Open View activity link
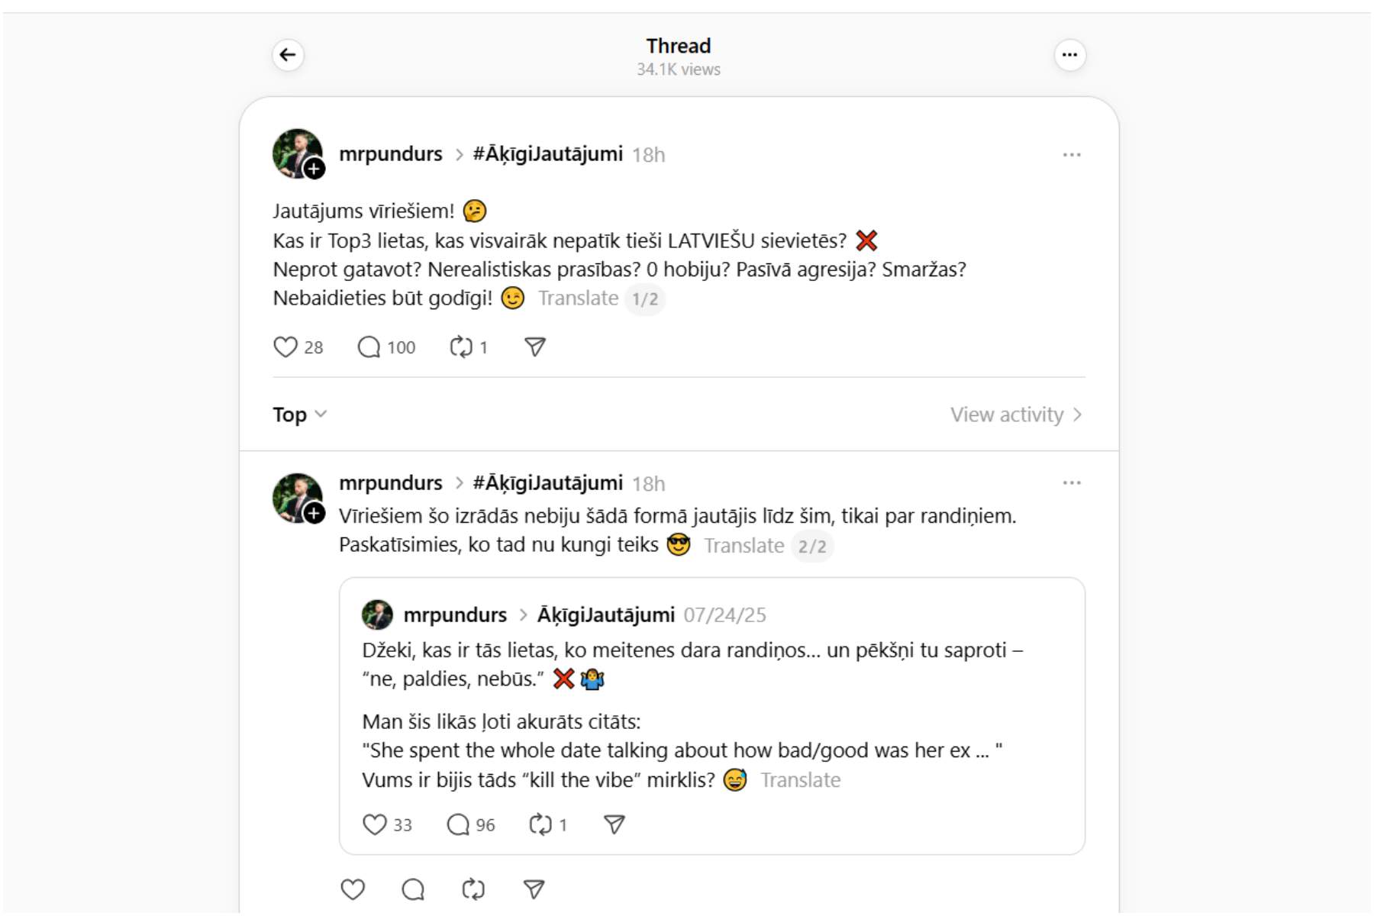The width and height of the screenshot is (1374, 916). [x=1015, y=414]
